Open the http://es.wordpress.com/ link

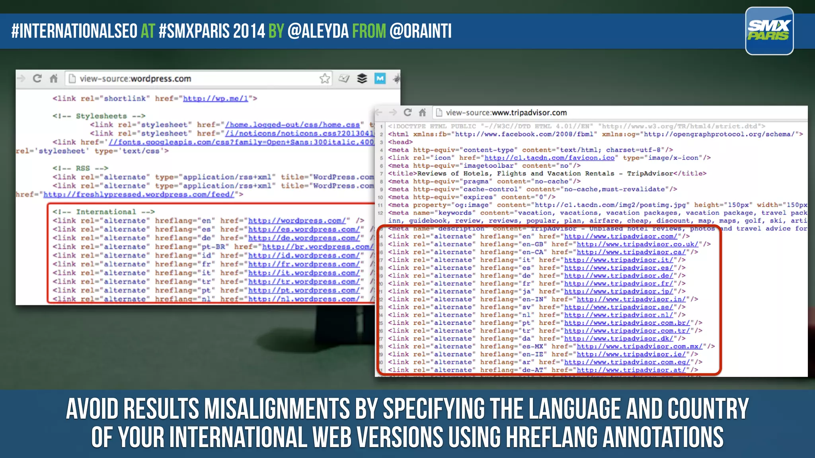click(304, 229)
